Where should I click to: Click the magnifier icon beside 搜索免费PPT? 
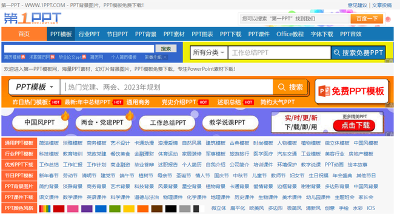[337, 53]
